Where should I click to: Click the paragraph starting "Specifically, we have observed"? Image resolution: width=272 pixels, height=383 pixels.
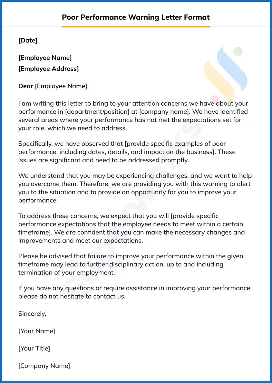tap(127, 152)
